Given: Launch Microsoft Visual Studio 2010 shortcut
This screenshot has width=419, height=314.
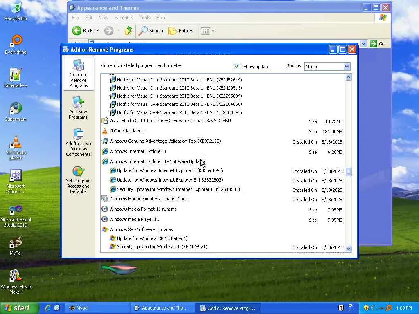Looking at the screenshot, I should click(16, 216).
